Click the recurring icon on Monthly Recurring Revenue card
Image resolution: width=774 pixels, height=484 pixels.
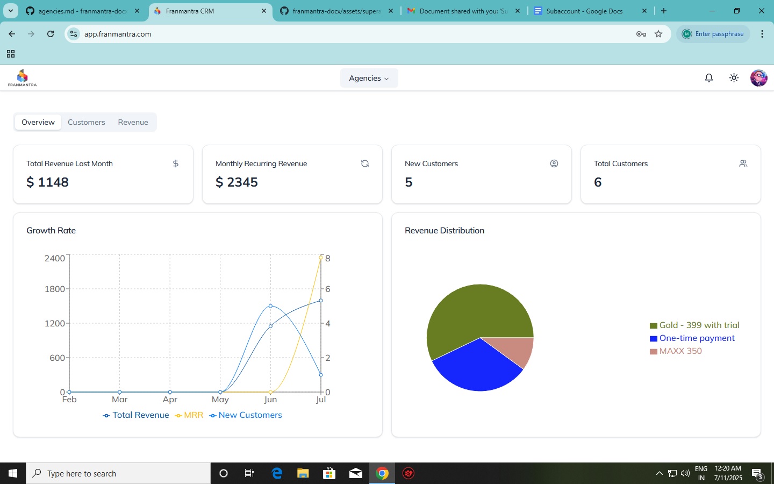(x=365, y=163)
